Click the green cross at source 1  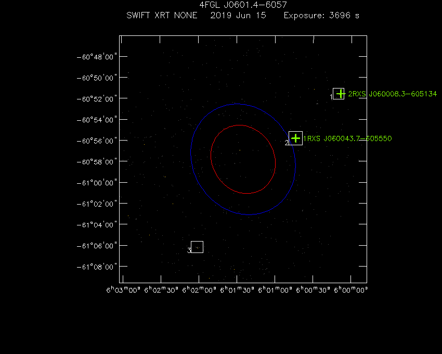(x=341, y=94)
